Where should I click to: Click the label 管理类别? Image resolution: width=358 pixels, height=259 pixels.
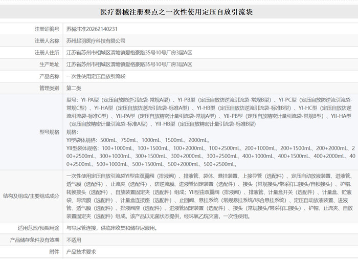[49, 88]
